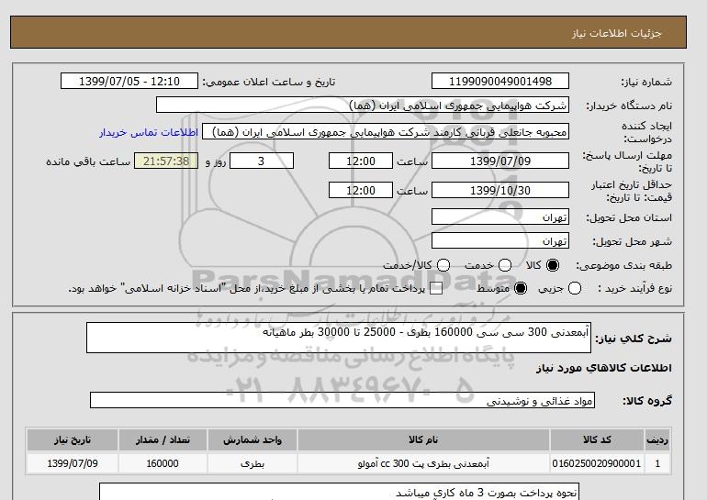Click the buyer organization name field
This screenshot has height=500, width=707.
click(363, 105)
